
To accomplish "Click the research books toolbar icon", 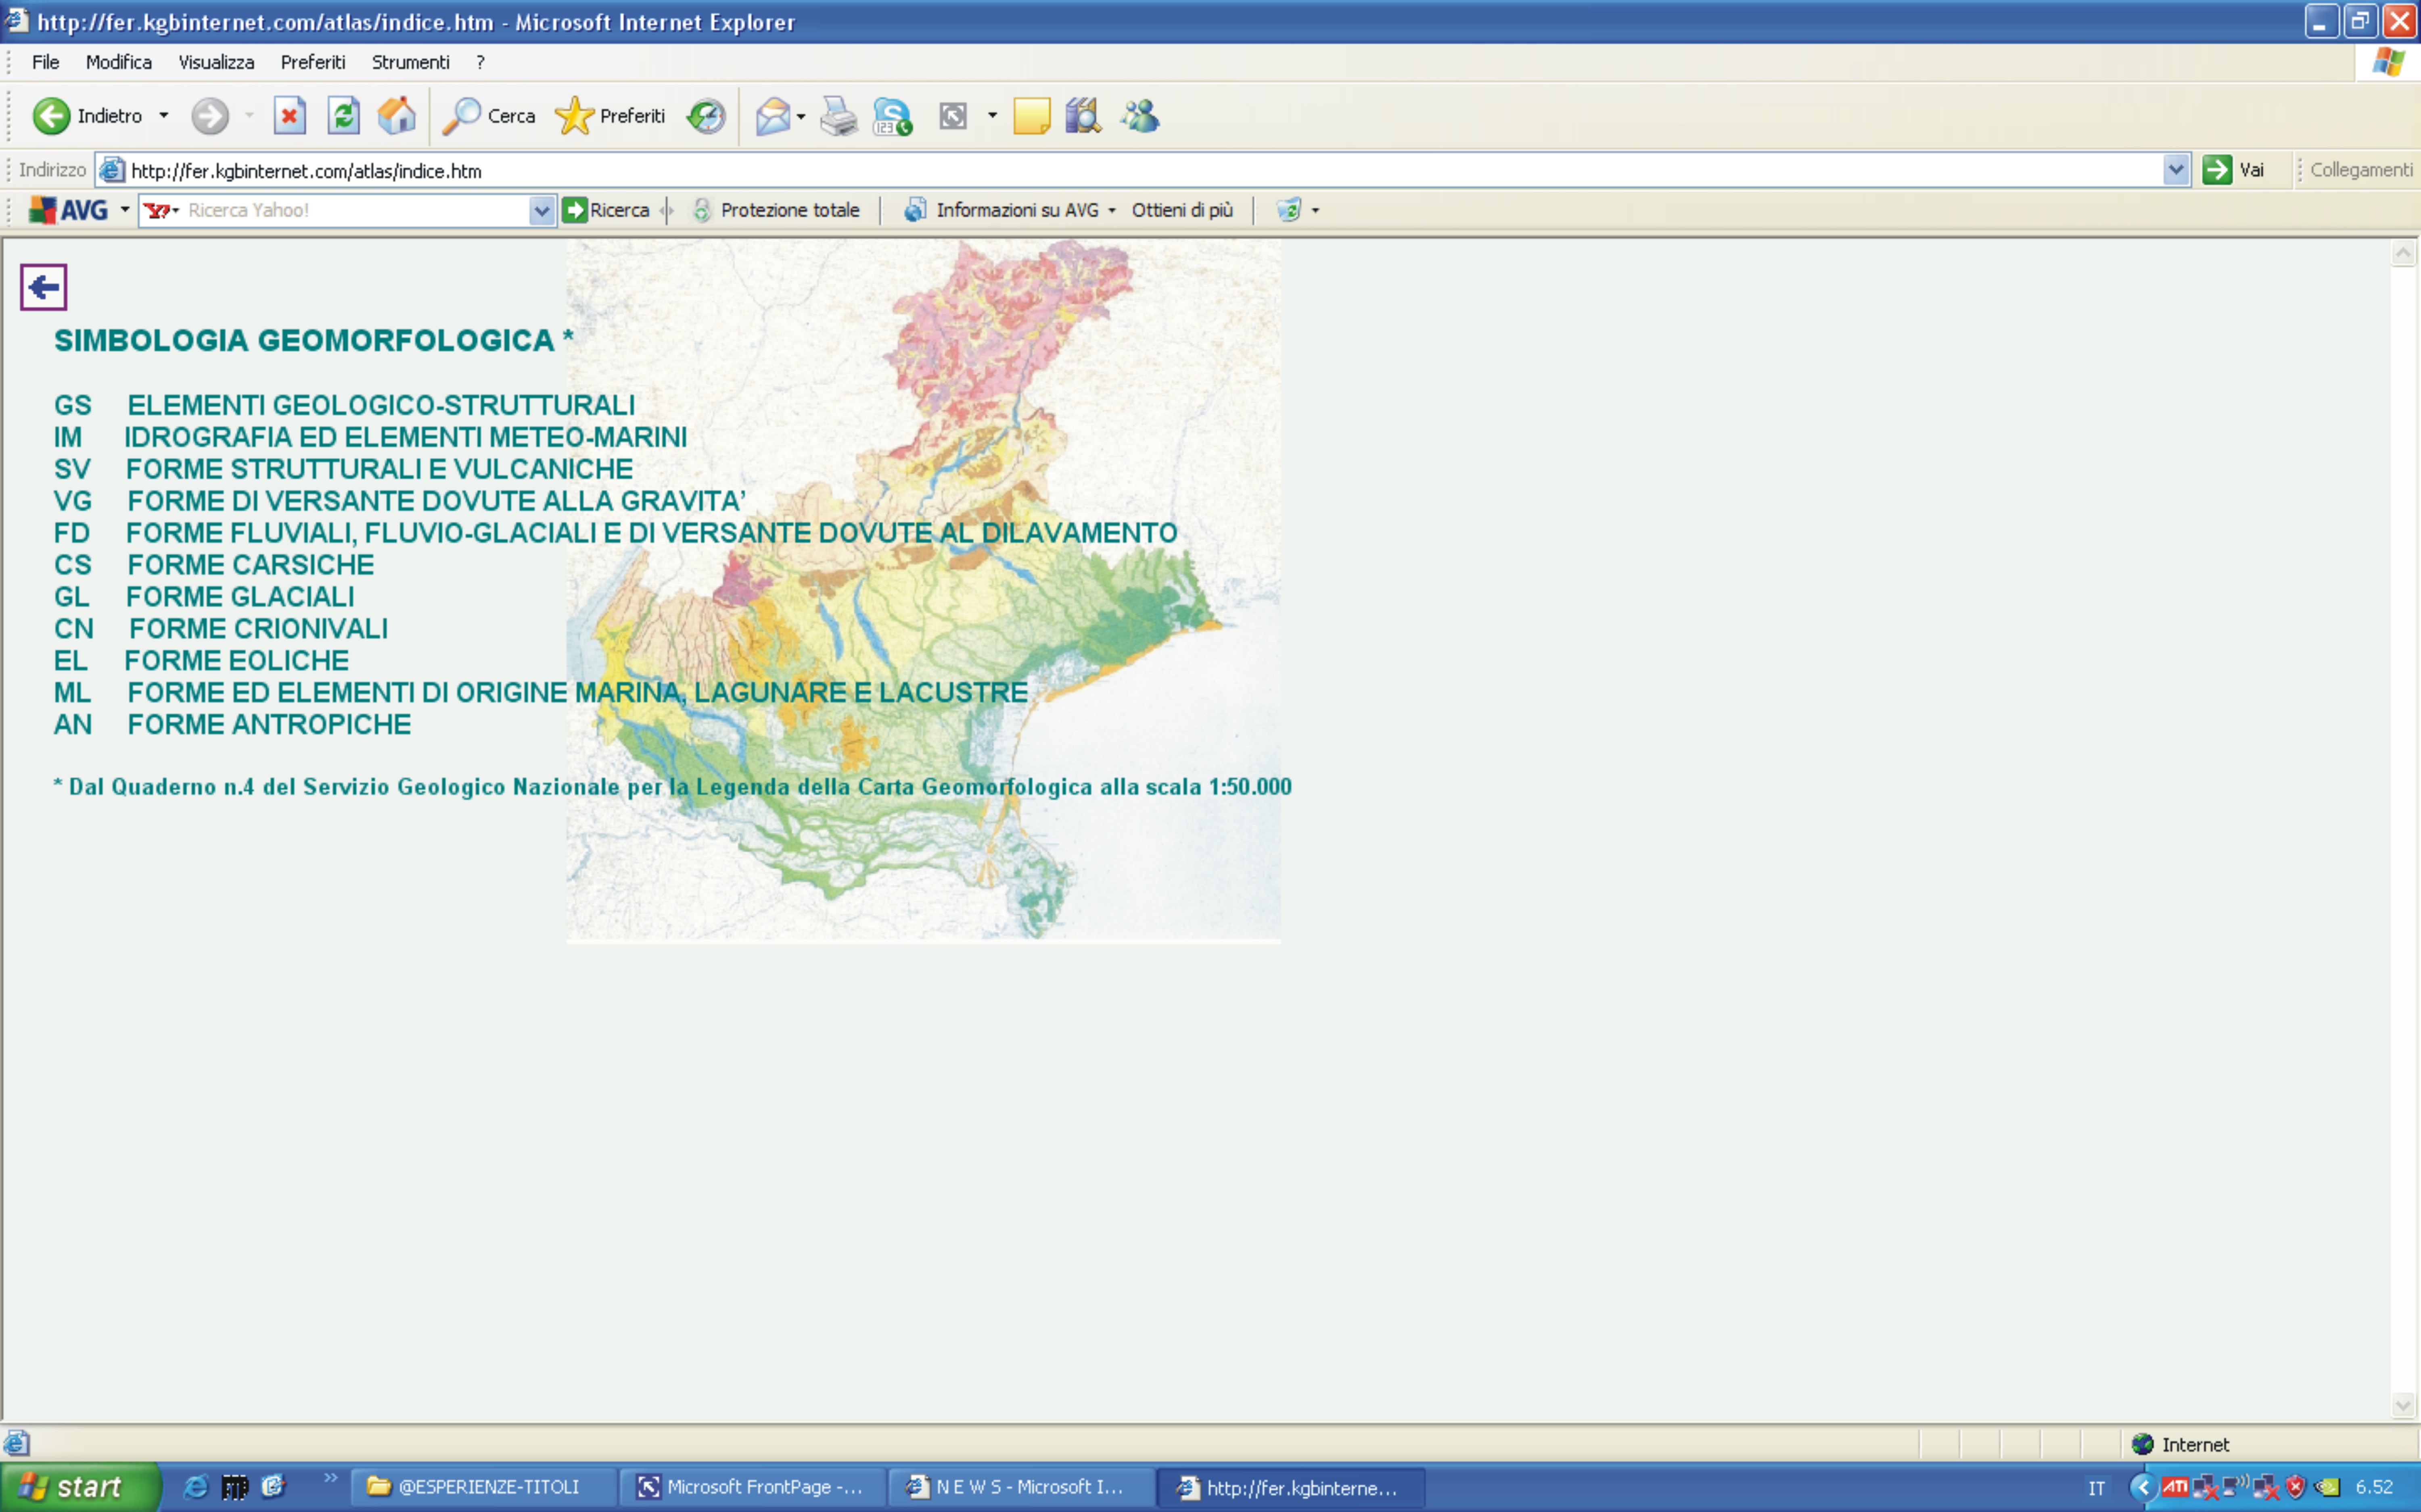I will tap(1083, 116).
